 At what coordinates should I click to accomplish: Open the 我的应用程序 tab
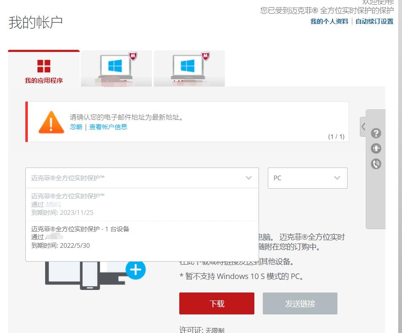pyautogui.click(x=44, y=69)
